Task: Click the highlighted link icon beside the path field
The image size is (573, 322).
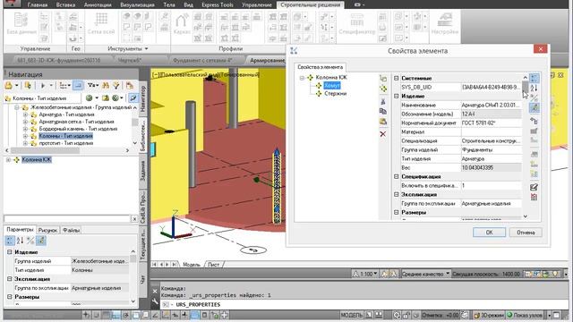Action: 133,97
